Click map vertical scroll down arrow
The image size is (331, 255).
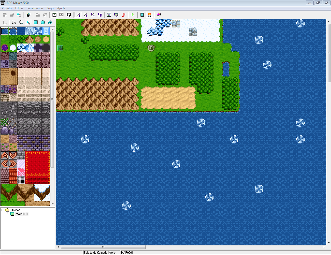pyautogui.click(x=329, y=243)
